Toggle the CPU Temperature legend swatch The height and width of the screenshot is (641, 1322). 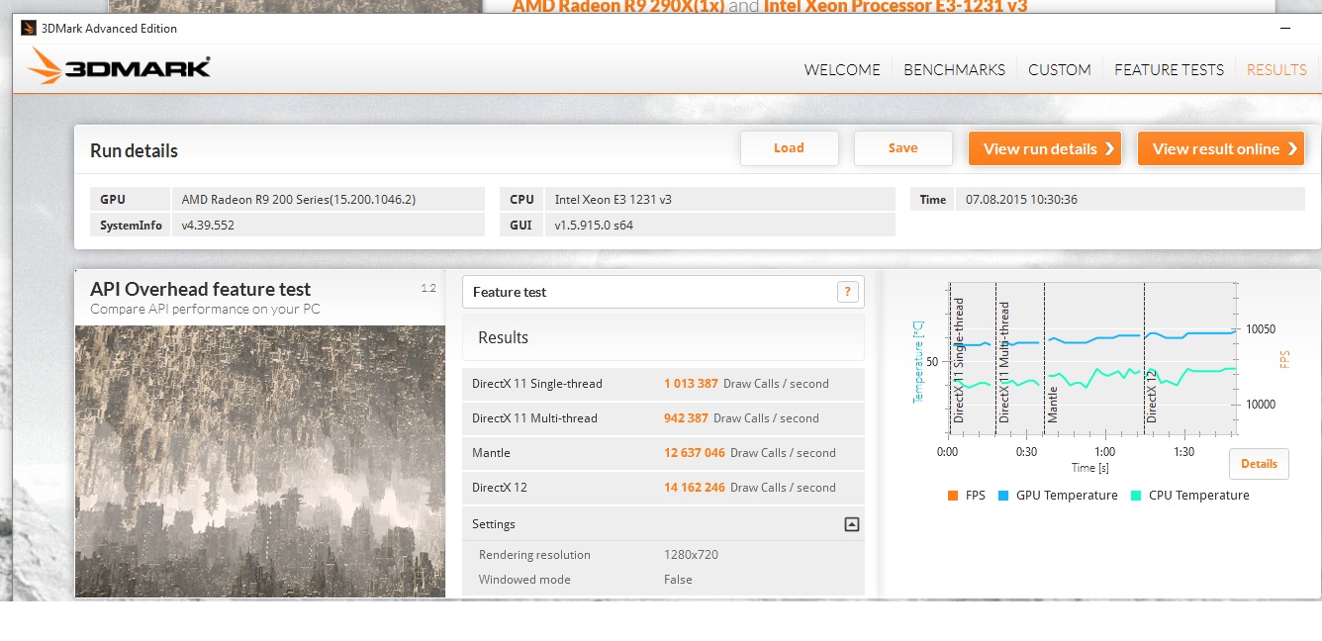click(x=1135, y=496)
